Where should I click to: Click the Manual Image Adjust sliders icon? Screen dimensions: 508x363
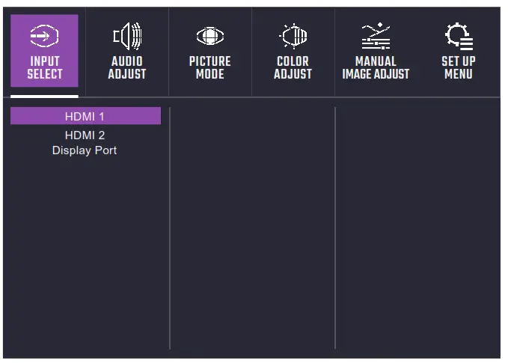pos(376,35)
